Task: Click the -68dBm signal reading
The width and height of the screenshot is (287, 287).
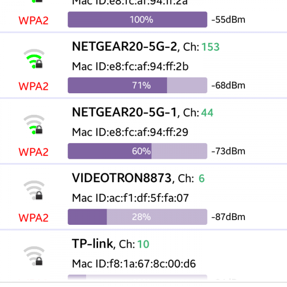Action: click(228, 86)
